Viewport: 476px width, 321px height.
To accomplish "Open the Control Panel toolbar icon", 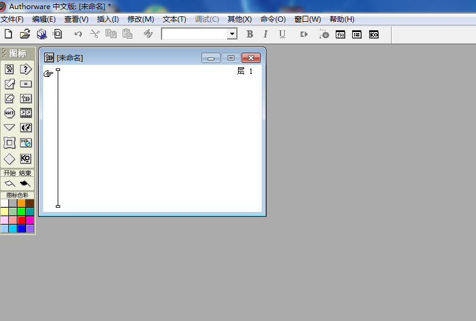I will tap(324, 34).
